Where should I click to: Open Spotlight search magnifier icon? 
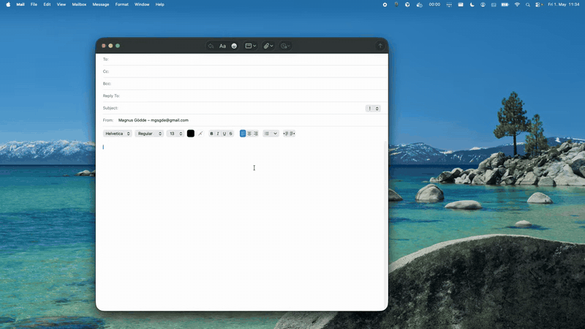click(x=527, y=4)
